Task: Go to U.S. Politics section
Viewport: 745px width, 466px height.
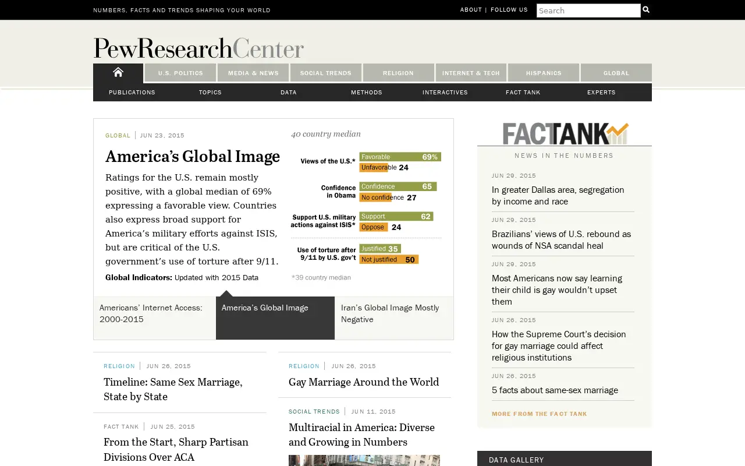Action: [x=180, y=73]
